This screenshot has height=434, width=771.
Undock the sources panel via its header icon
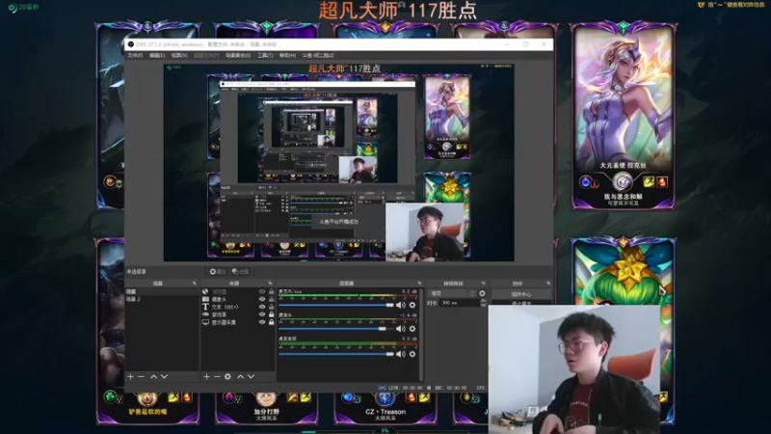[270, 284]
